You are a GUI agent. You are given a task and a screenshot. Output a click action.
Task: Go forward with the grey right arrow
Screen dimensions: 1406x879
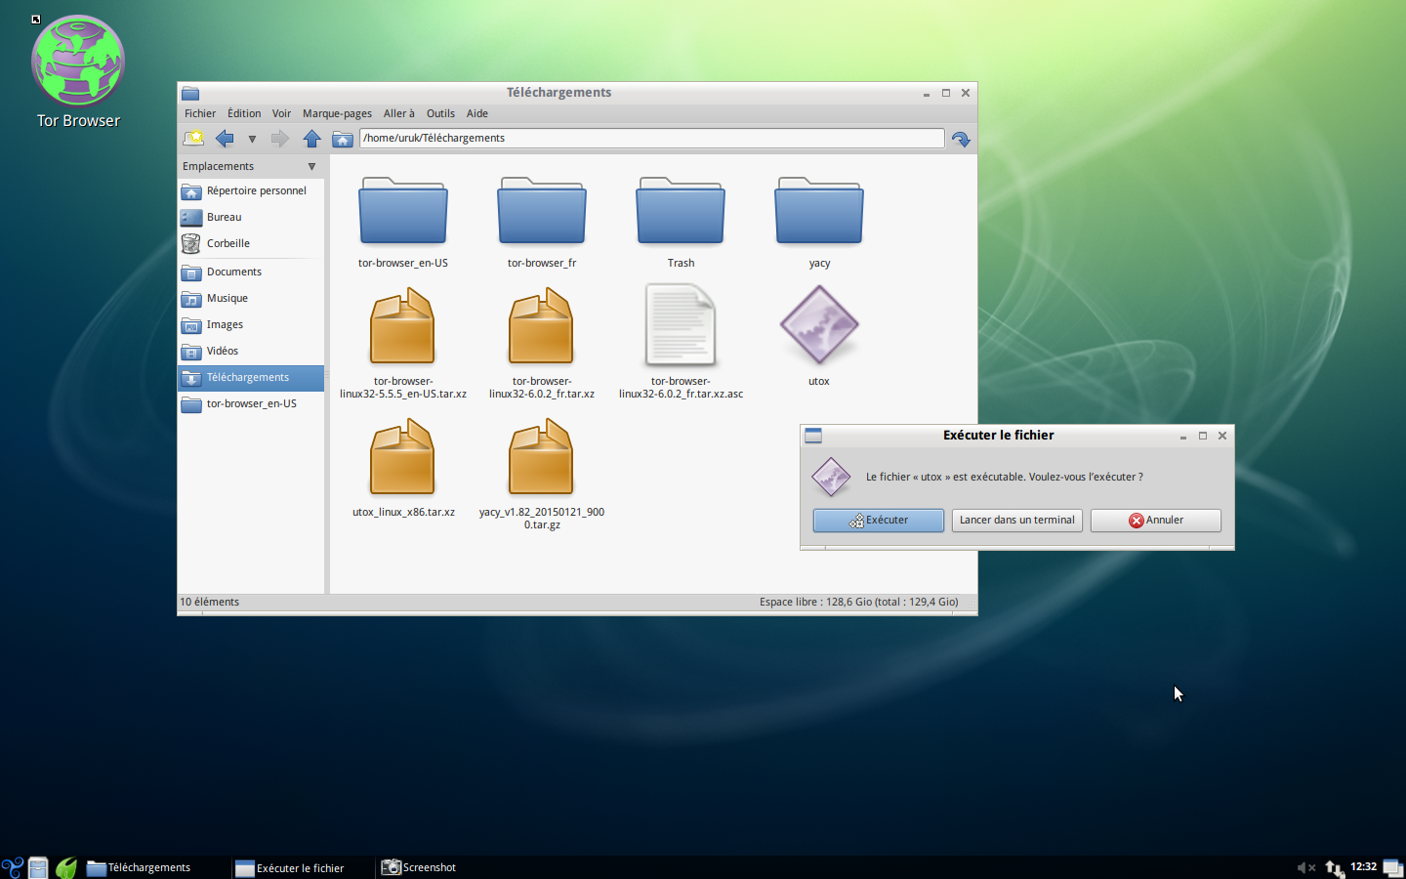pyautogui.click(x=280, y=139)
